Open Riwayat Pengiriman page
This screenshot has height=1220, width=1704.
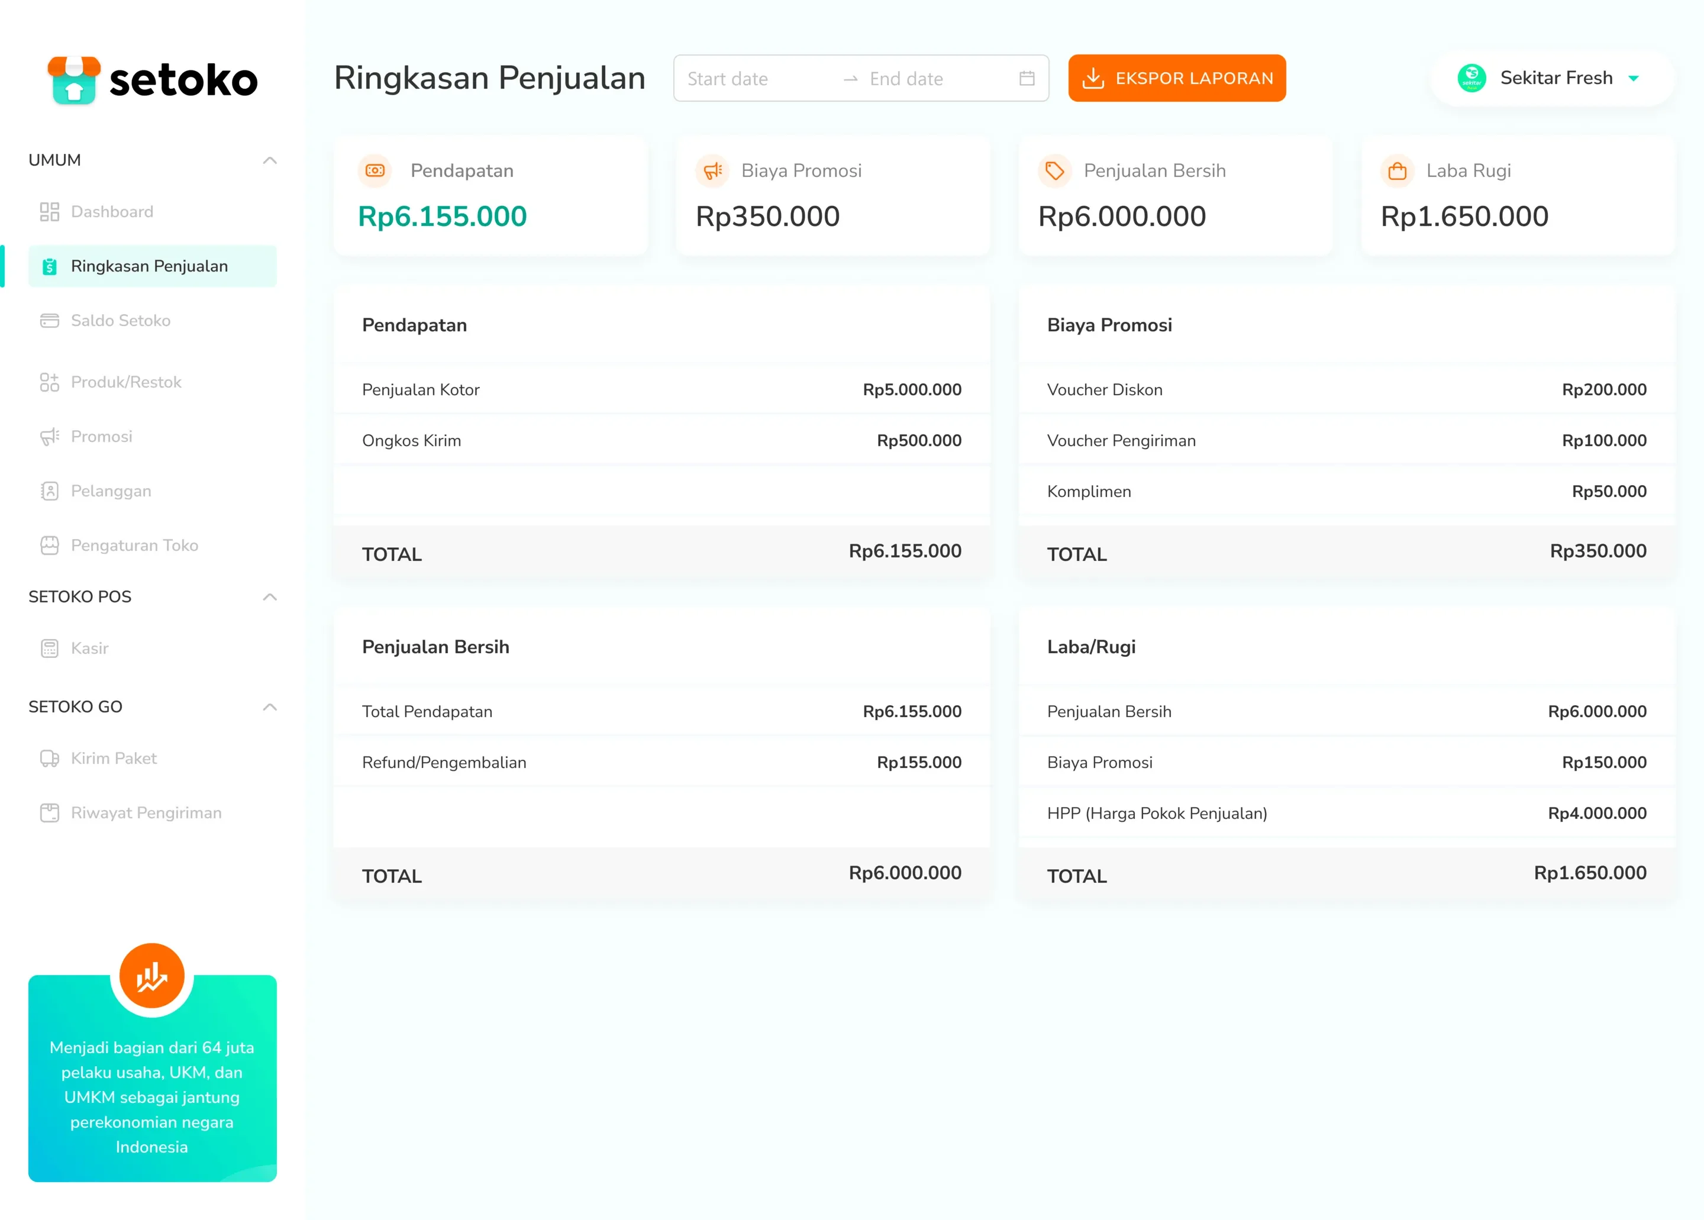click(153, 813)
